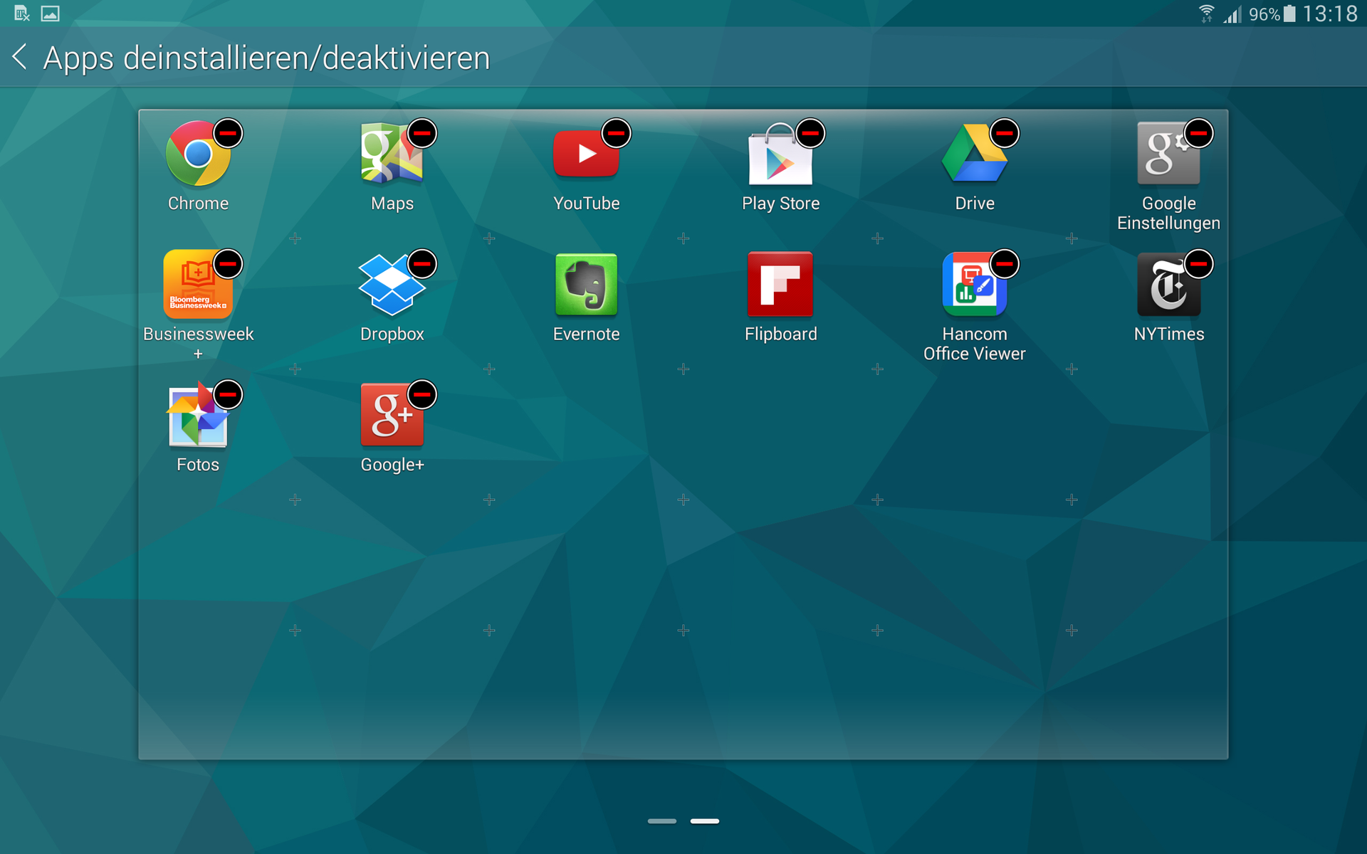The width and height of the screenshot is (1367, 854).
Task: Tap the YouTube app icon
Action: pyautogui.click(x=586, y=154)
